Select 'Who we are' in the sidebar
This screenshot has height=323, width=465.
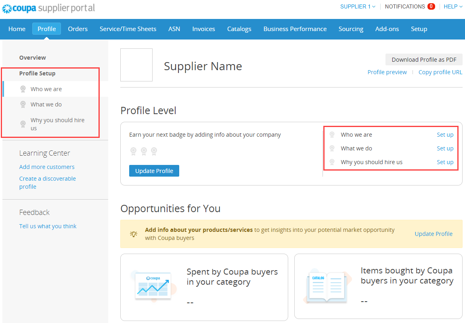tap(55, 89)
